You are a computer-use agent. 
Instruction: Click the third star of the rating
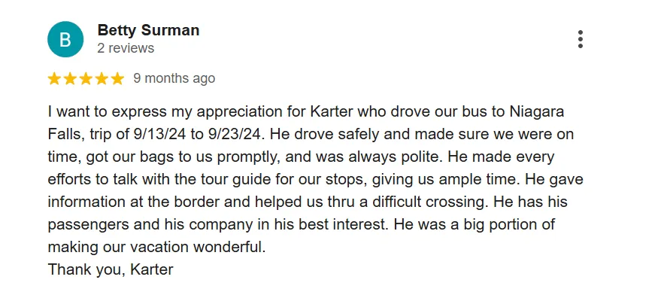86,79
